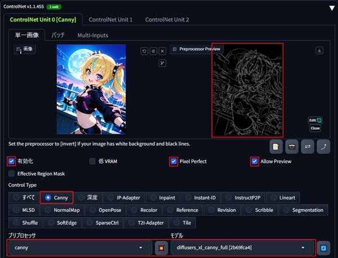Enable webcam with the camera icon
This screenshot has height=258, width=338.
(292, 147)
